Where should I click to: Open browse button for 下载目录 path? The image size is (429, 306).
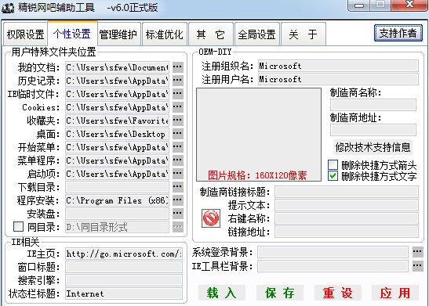(x=178, y=187)
